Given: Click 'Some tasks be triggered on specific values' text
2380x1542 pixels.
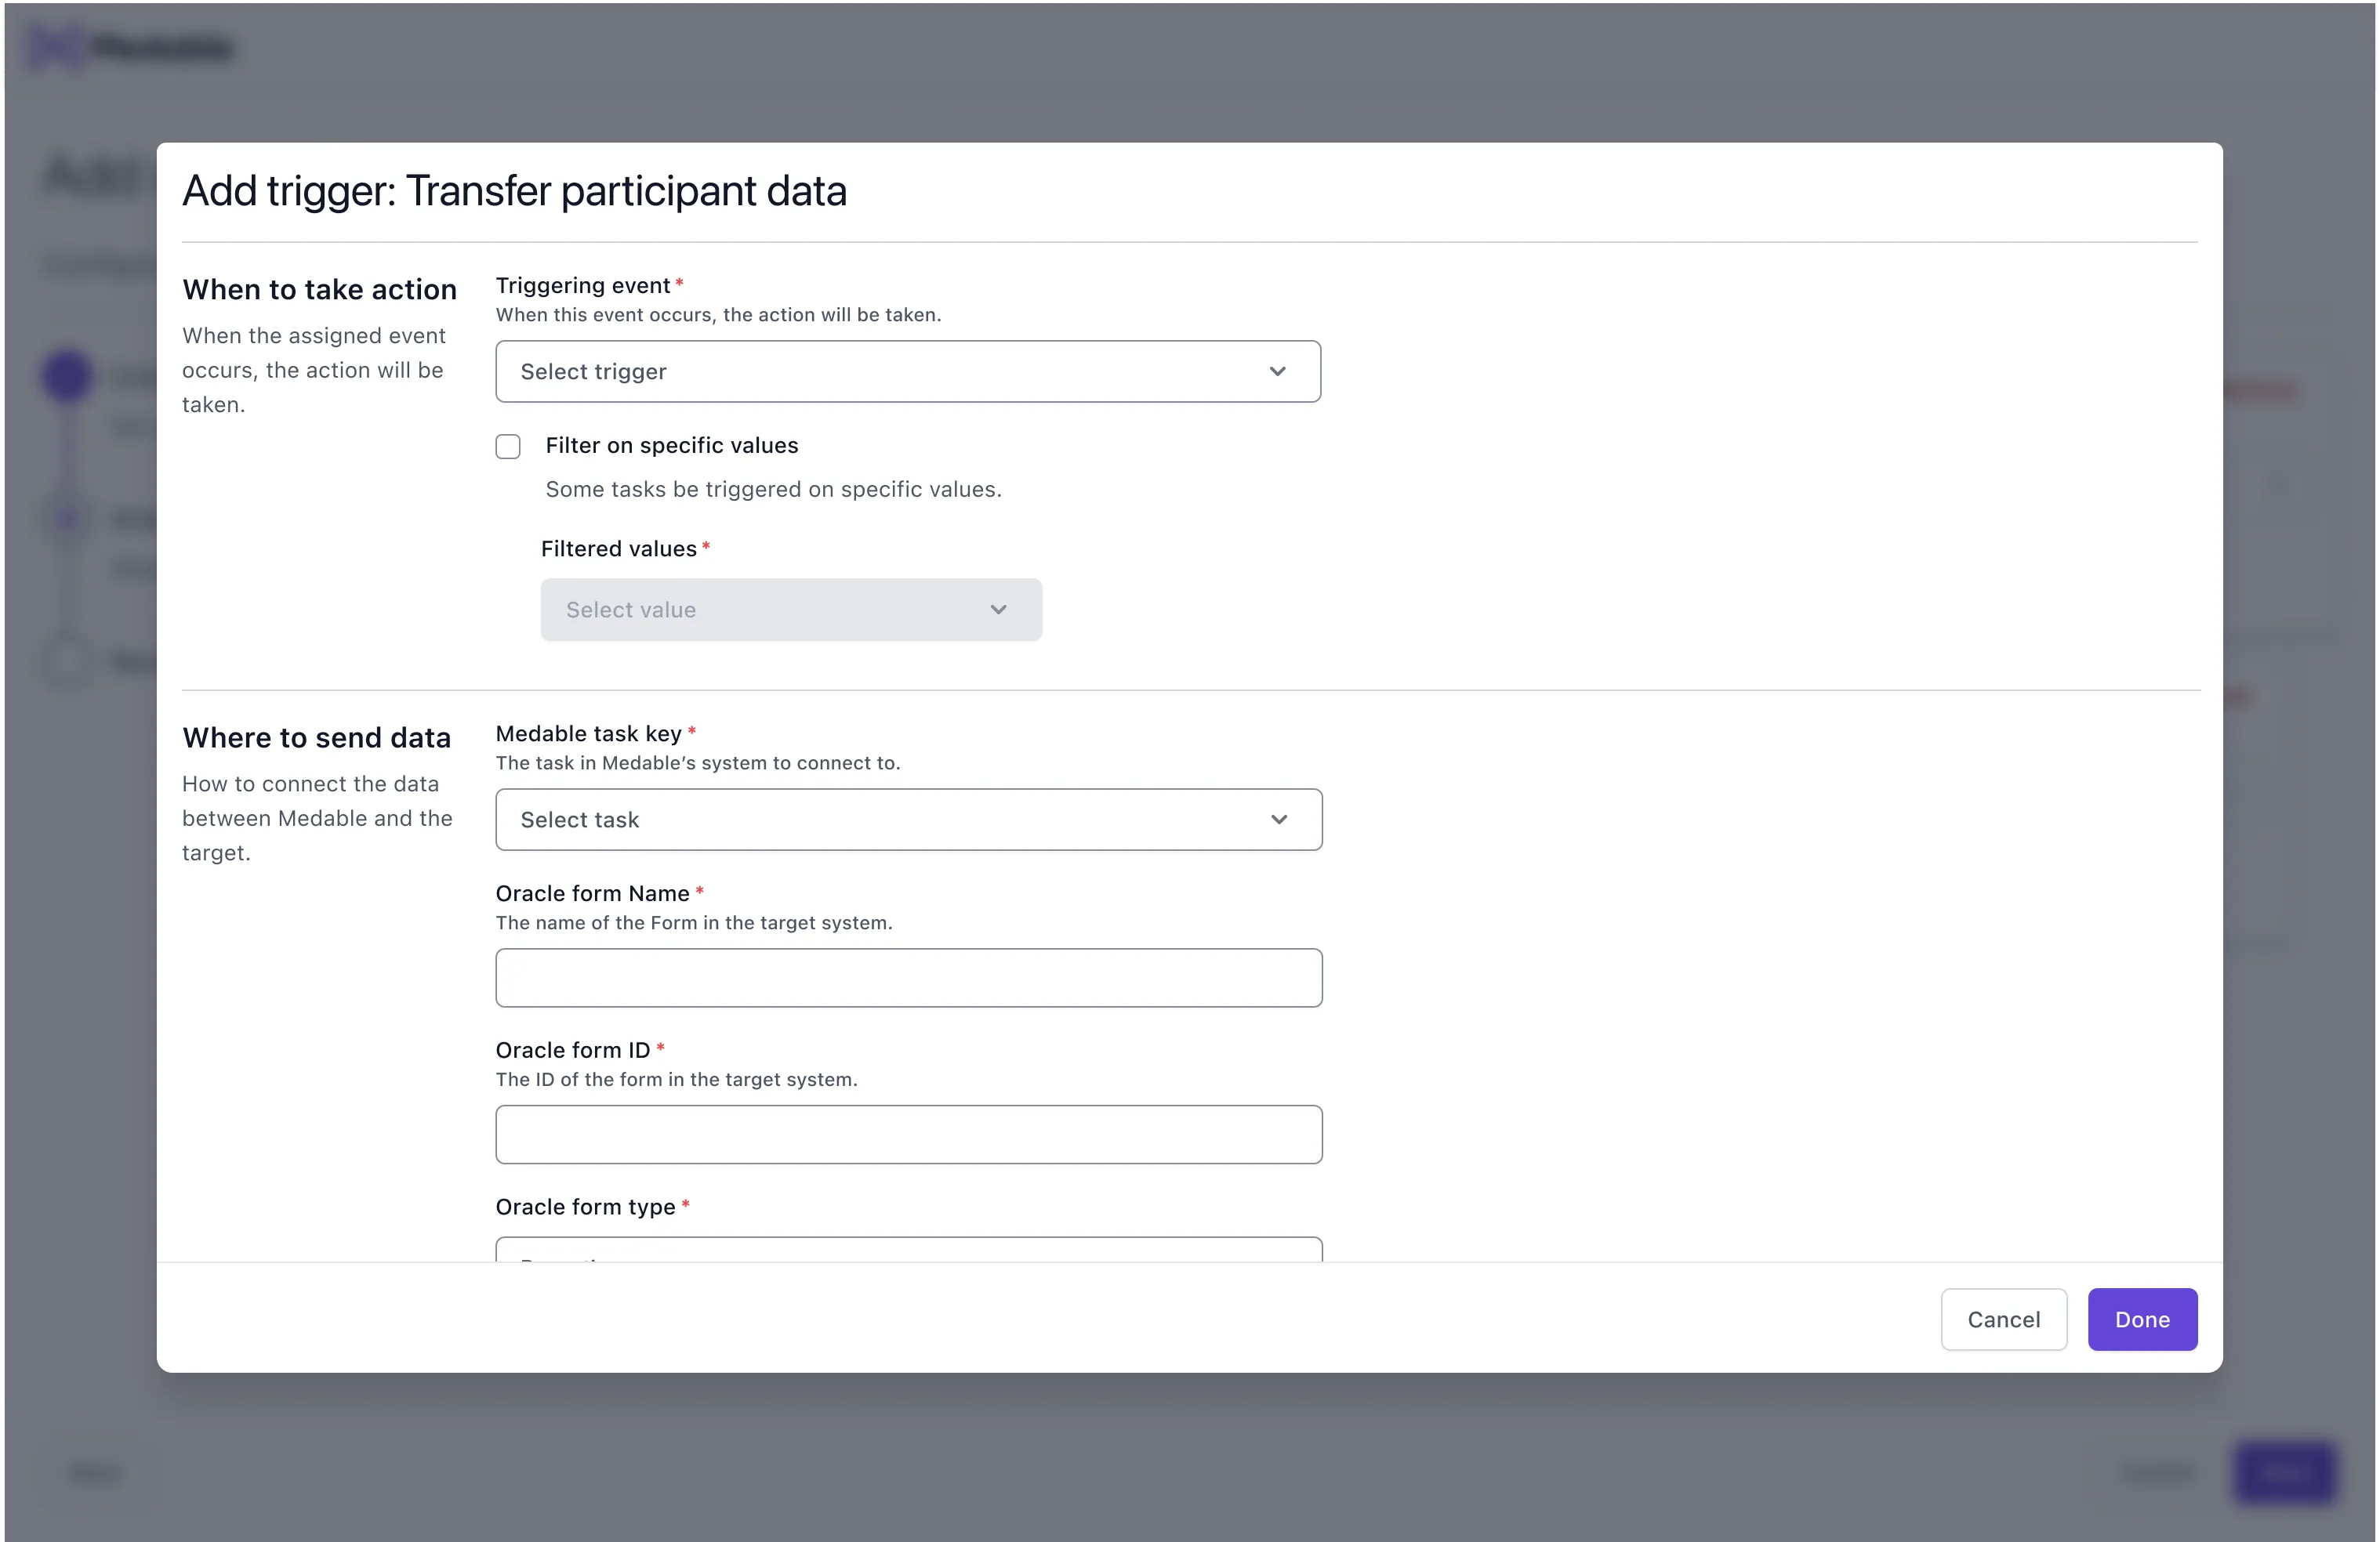Looking at the screenshot, I should pyautogui.click(x=773, y=490).
